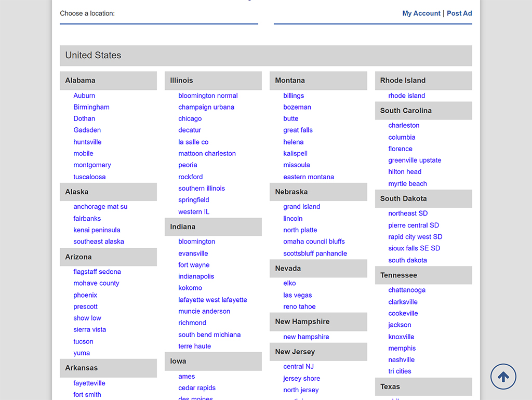Select the Birmingham location link
The image size is (532, 400).
[x=91, y=107]
